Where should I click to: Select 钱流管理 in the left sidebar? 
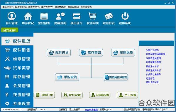point(17,95)
